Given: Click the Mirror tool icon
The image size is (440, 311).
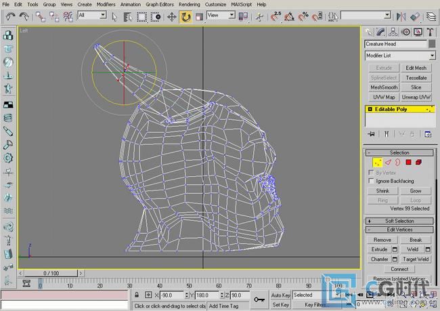Looking at the screenshot, I should click(x=401, y=16).
